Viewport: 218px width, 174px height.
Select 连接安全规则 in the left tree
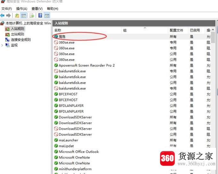[21, 40]
